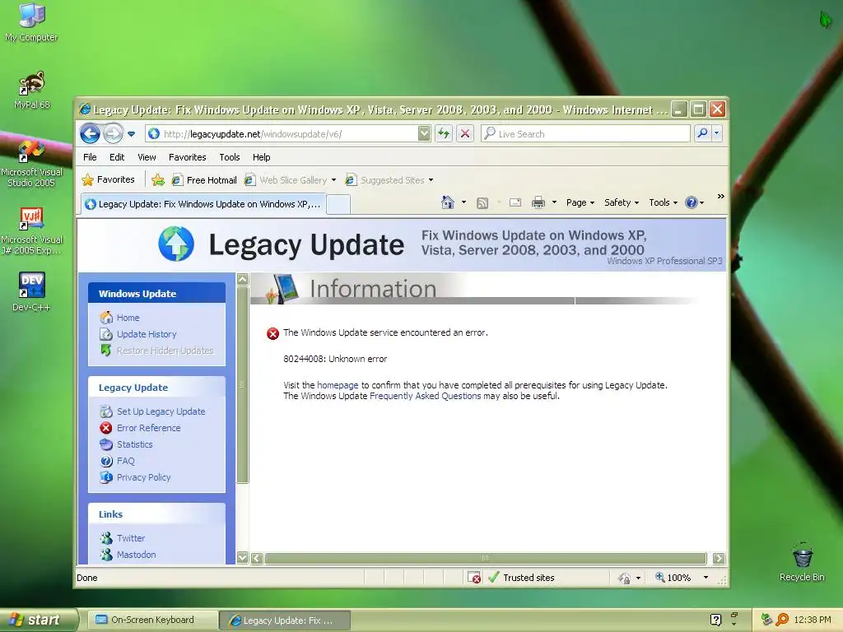
Task: Open a new blank tab
Action: 338,205
